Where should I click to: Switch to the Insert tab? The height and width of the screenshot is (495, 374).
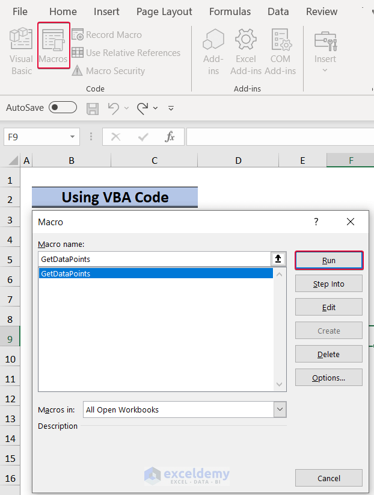point(106,11)
